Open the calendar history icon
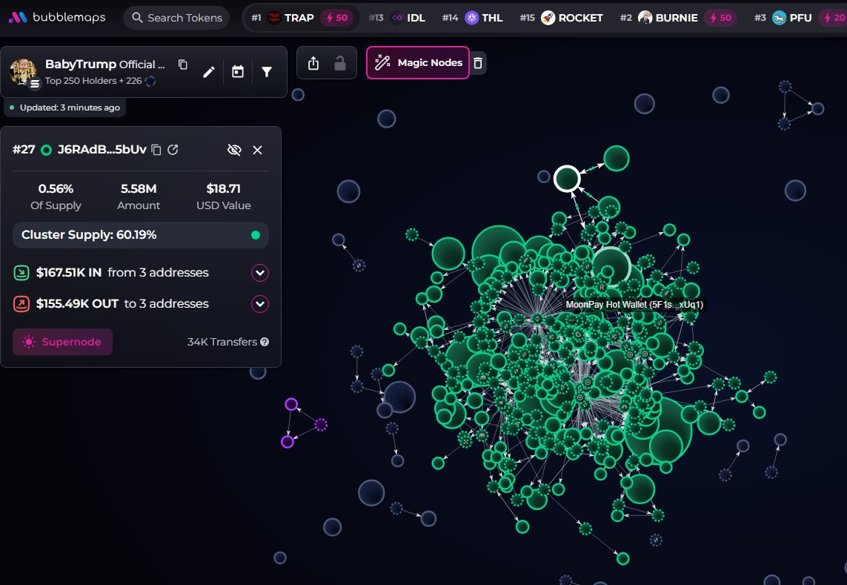The height and width of the screenshot is (585, 847). pyautogui.click(x=238, y=72)
